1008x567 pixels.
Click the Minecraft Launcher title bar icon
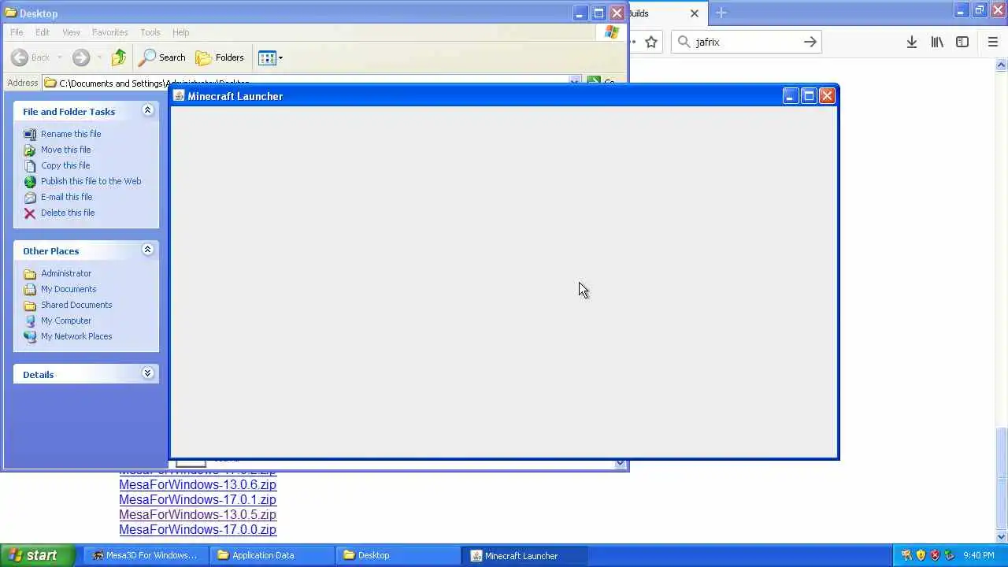tap(179, 96)
